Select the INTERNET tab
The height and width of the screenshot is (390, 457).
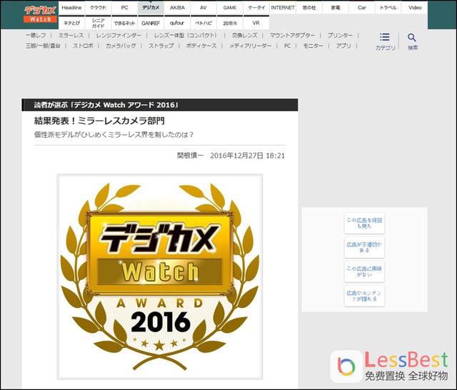tap(283, 8)
